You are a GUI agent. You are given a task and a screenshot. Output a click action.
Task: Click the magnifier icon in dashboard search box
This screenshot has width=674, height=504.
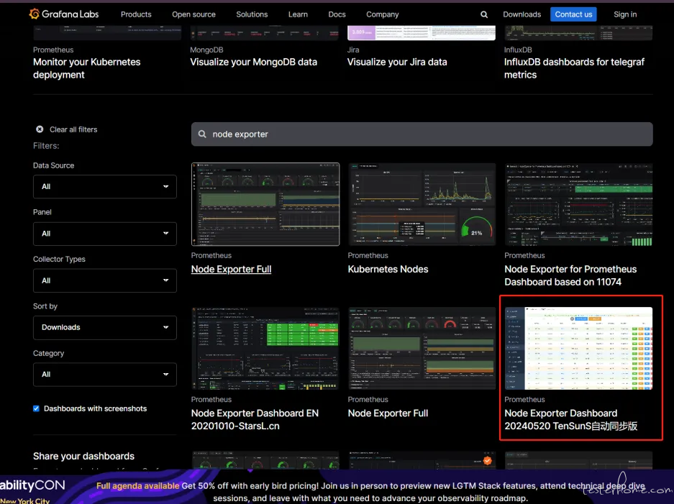point(202,134)
